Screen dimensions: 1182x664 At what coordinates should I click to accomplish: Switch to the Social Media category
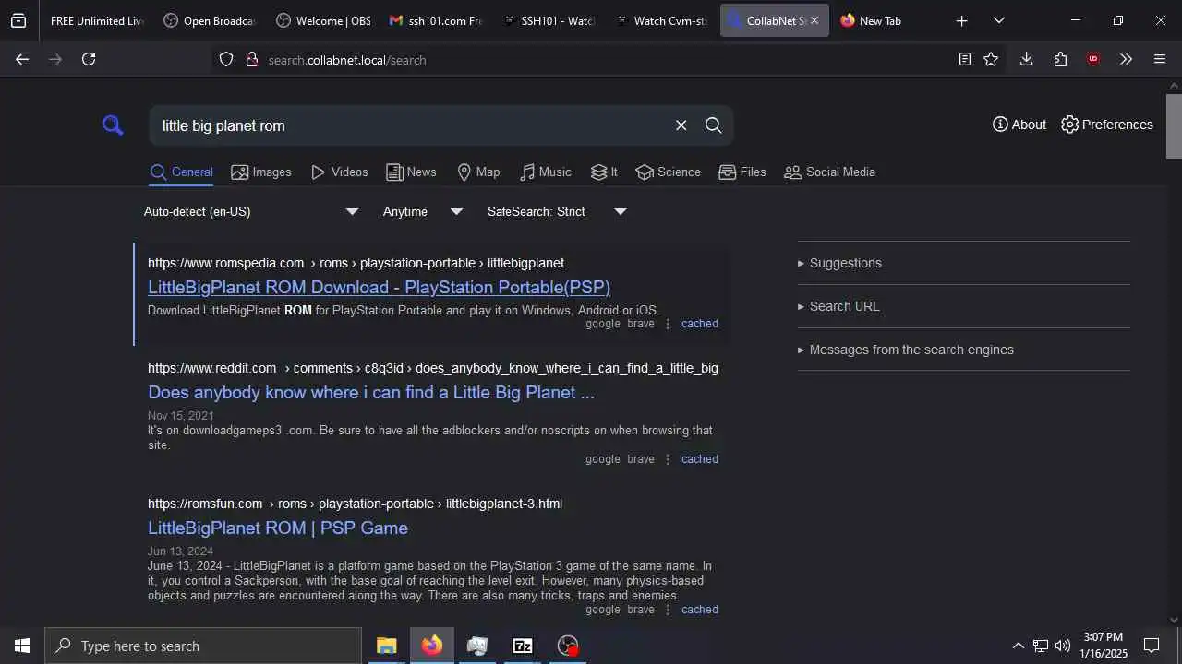pyautogui.click(x=829, y=172)
